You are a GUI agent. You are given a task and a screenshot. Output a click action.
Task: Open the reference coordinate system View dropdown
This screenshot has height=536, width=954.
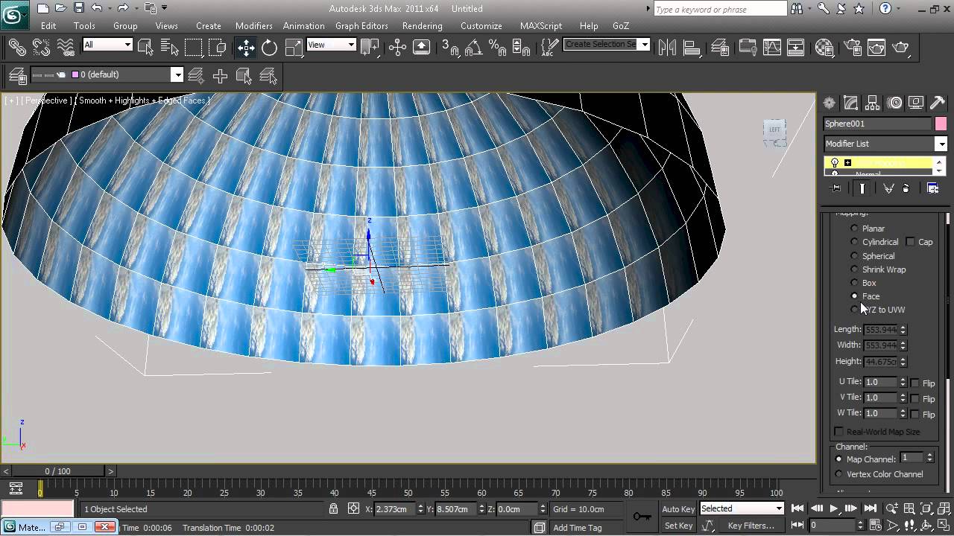coord(352,45)
